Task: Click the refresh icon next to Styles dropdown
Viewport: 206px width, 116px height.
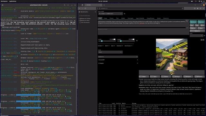Action: (204, 35)
